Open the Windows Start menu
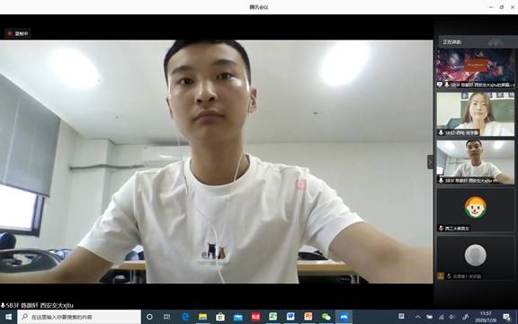The width and height of the screenshot is (518, 324). pos(9,317)
